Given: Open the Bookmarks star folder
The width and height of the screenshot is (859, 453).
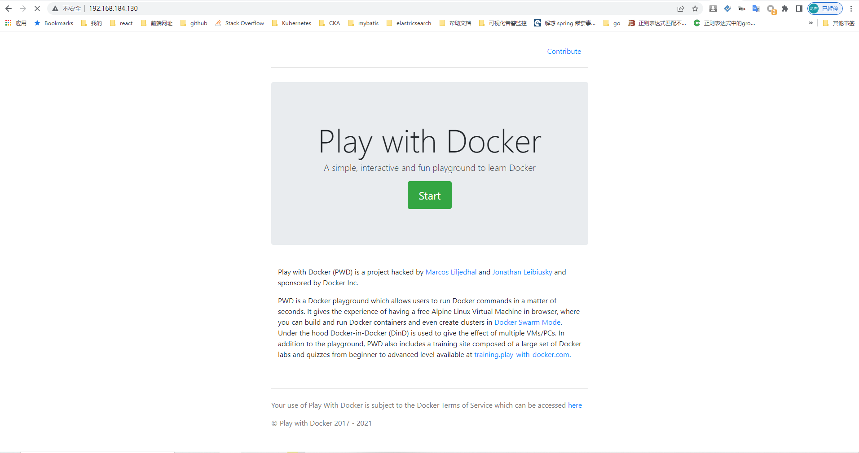Looking at the screenshot, I should click(54, 23).
